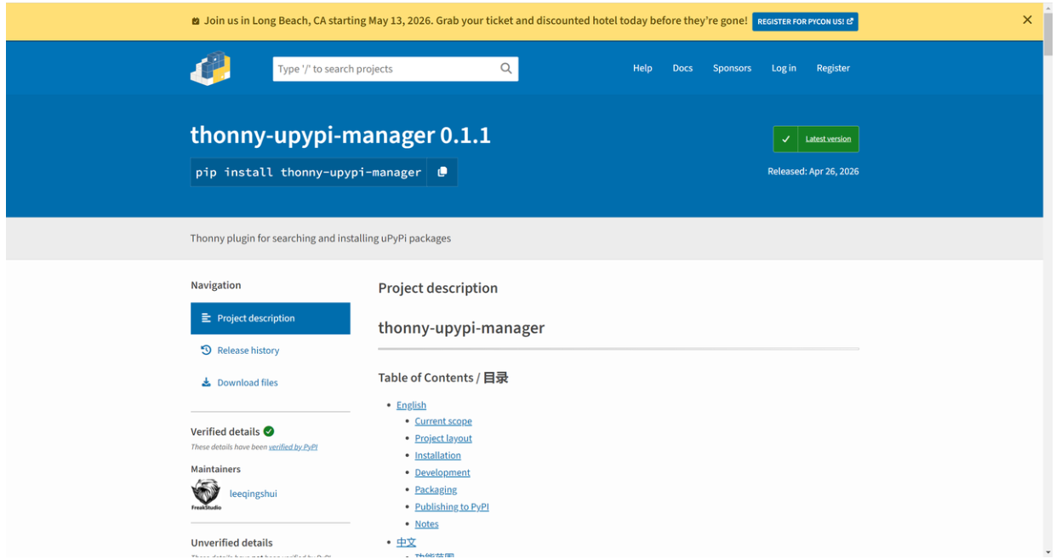
Task: Click the PyPI logo icon
Action: 210,68
